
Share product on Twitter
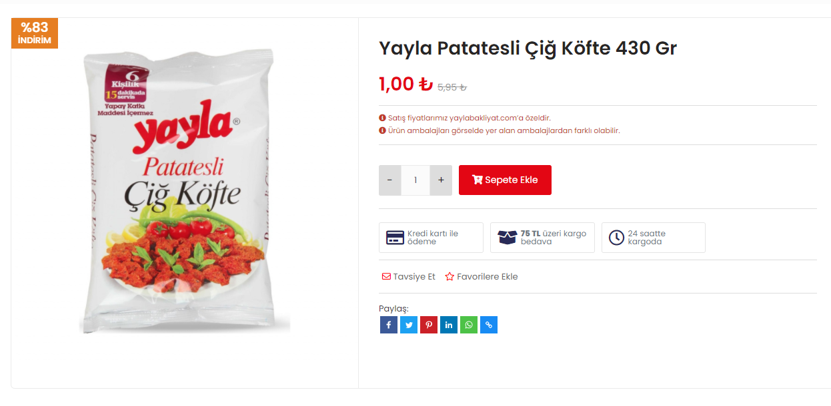[x=409, y=325]
